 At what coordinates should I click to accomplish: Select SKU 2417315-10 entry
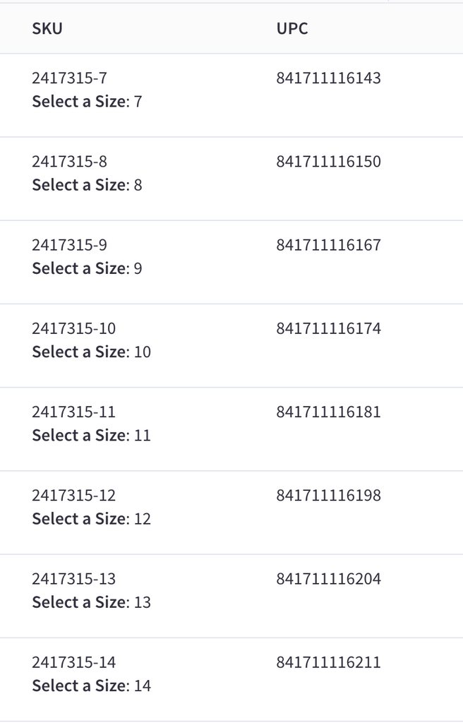point(74,328)
